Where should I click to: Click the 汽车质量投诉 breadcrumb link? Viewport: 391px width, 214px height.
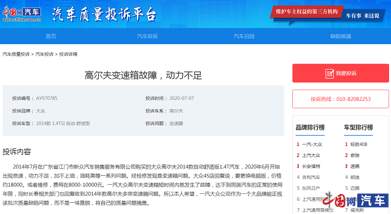click(x=16, y=54)
